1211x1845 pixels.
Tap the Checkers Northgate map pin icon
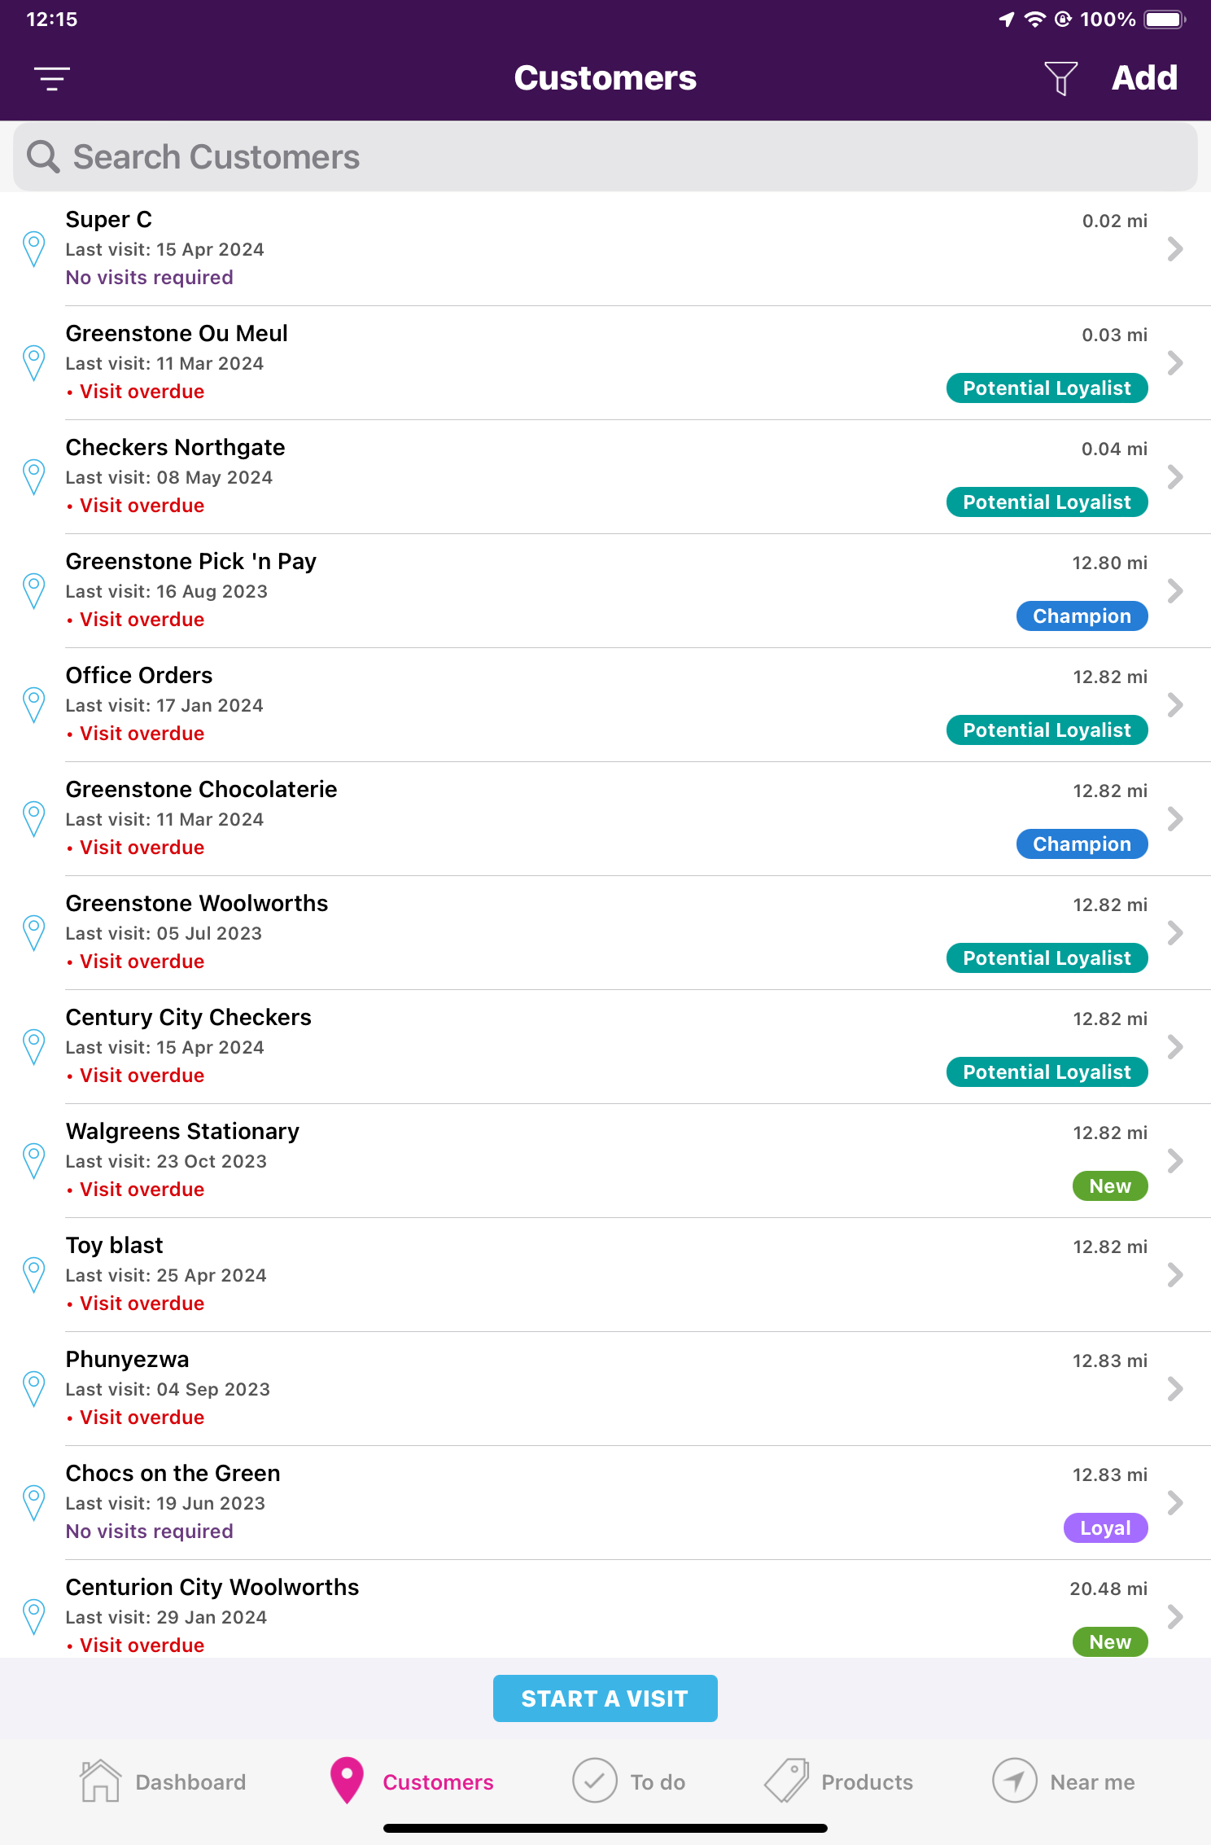coord(34,476)
